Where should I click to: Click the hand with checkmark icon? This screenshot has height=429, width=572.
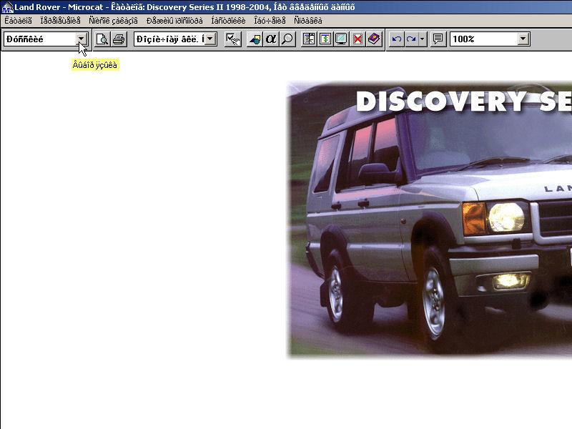(232, 39)
